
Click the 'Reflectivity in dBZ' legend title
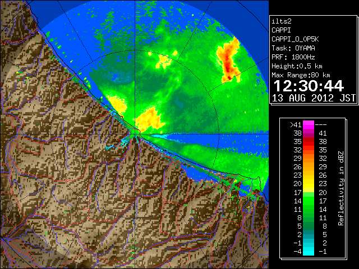[341, 188]
